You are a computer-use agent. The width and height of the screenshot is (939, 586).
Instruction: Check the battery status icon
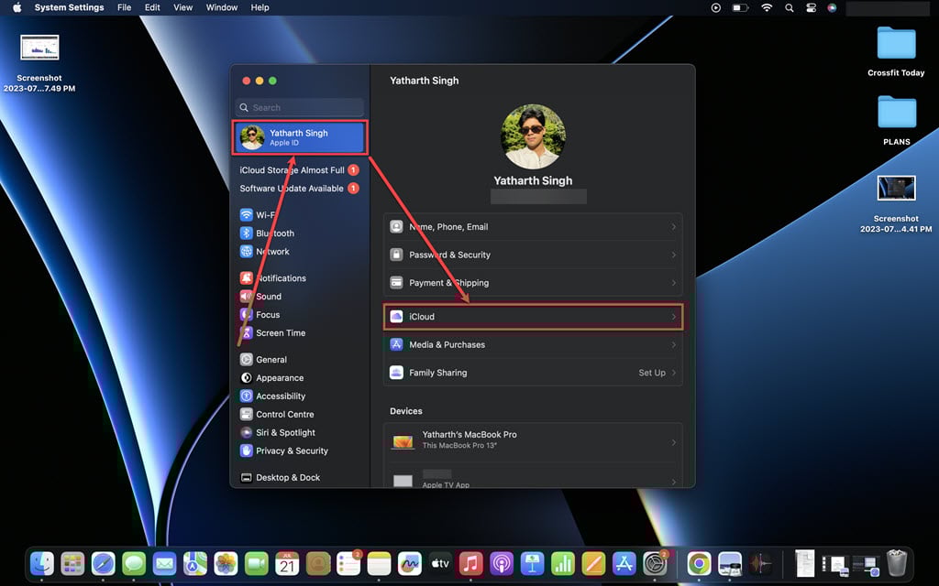(741, 7)
